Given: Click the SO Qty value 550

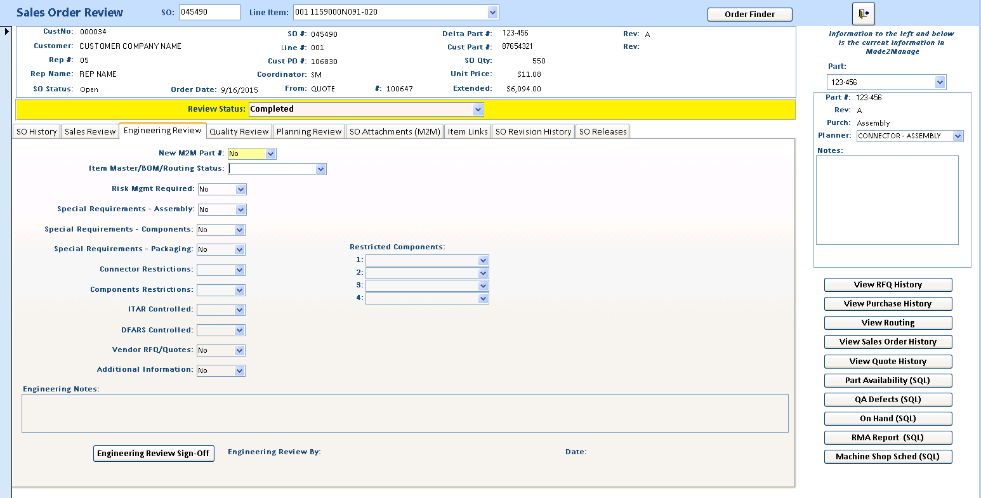Looking at the screenshot, I should click(x=539, y=61).
